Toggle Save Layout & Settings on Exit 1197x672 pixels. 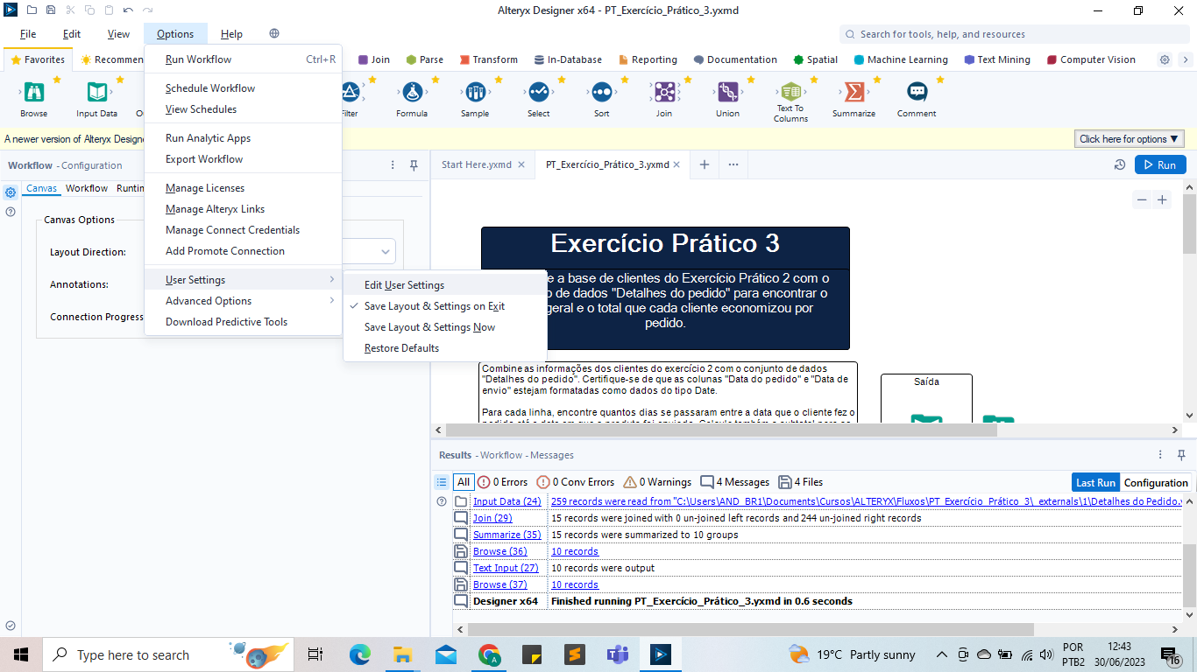pos(435,306)
